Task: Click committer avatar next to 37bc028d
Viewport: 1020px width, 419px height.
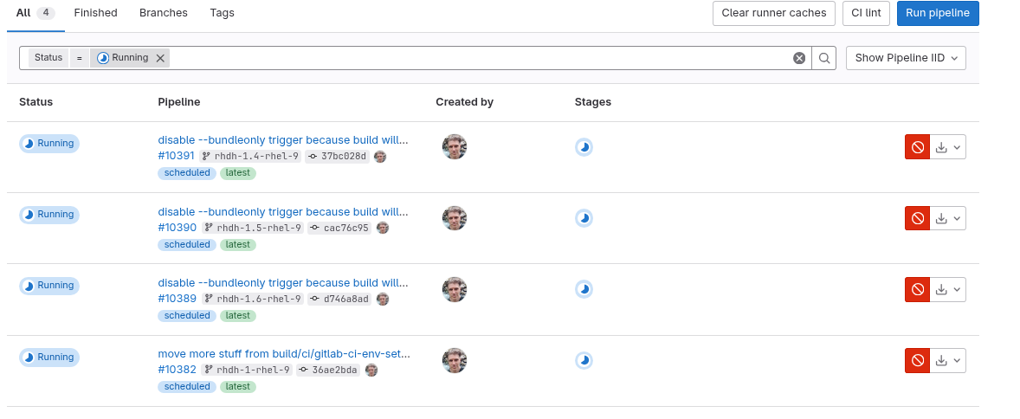Action: [379, 157]
